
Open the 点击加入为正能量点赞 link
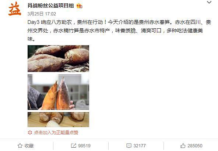[56, 133]
